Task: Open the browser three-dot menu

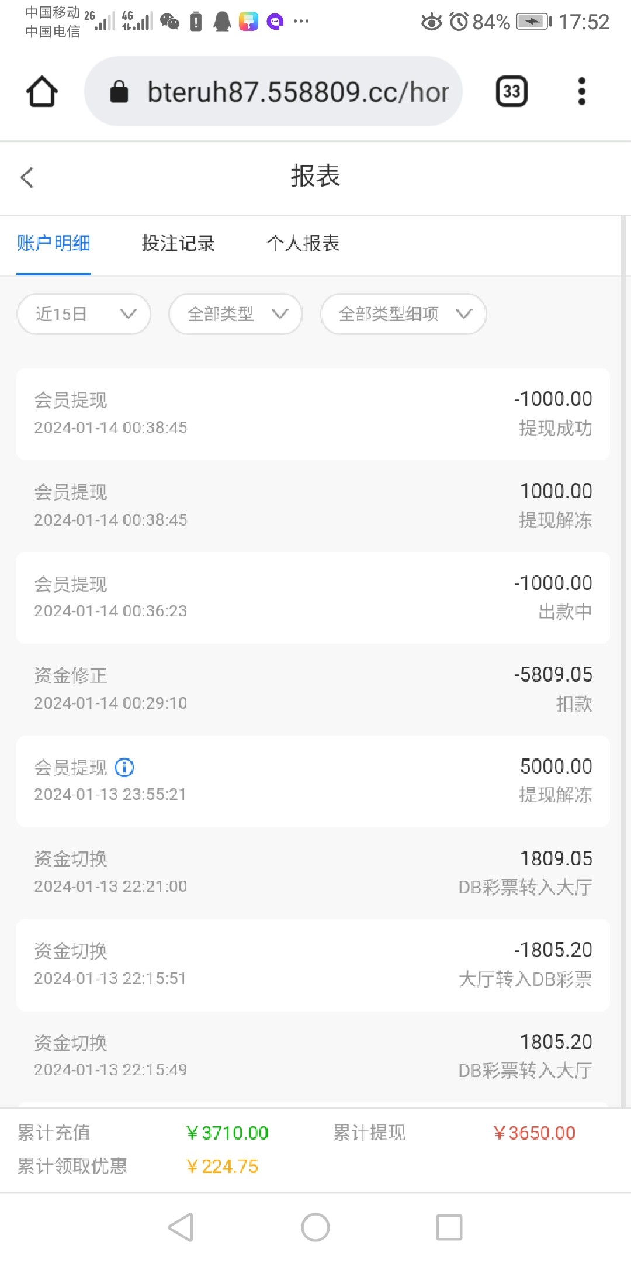Action: coord(581,92)
